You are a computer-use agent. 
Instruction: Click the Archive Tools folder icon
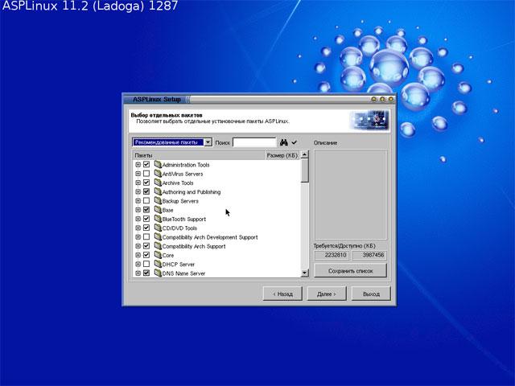click(x=158, y=183)
